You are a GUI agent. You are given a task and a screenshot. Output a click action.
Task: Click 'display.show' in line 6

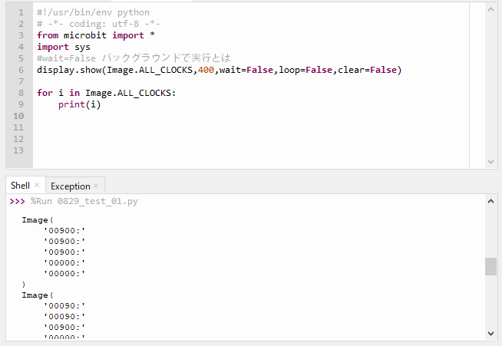[x=69, y=70]
